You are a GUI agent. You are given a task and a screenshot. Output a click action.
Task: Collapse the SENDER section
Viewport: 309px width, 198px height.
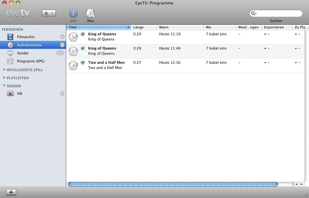[x=4, y=86]
